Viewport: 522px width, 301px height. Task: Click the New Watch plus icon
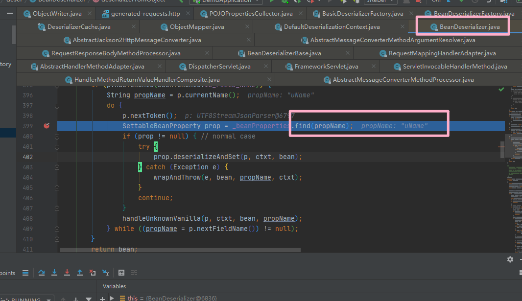click(x=102, y=299)
